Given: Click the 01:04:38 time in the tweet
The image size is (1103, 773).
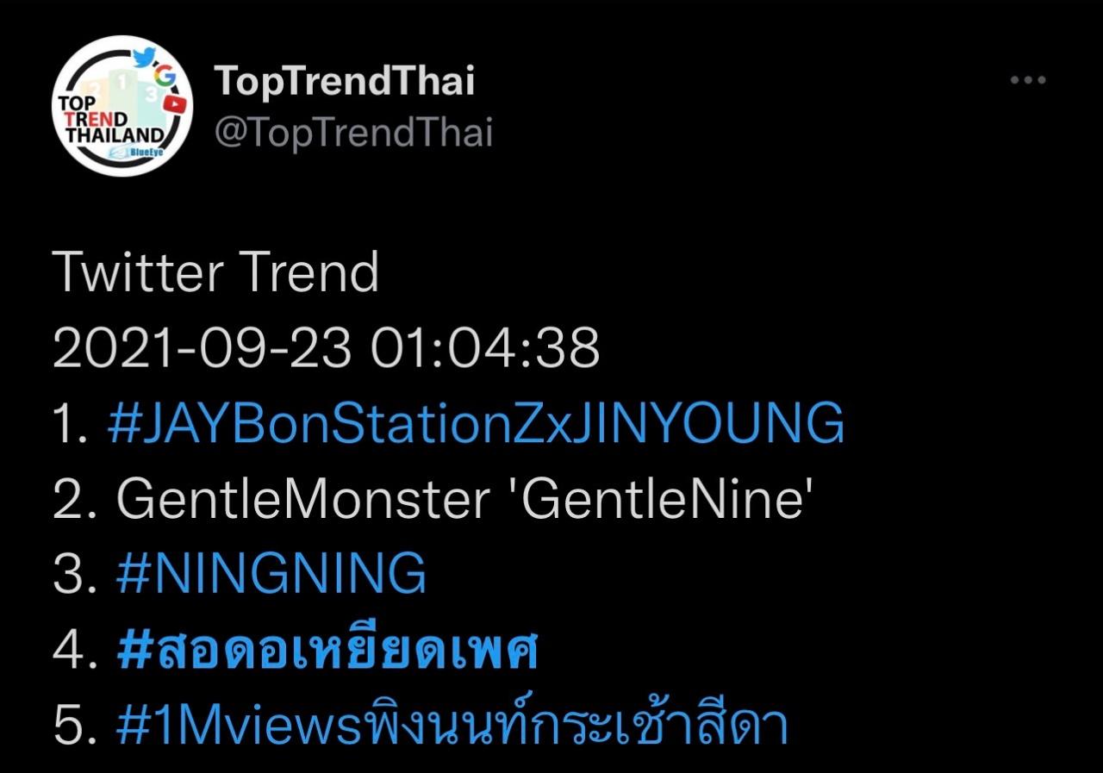Looking at the screenshot, I should pos(485,347).
